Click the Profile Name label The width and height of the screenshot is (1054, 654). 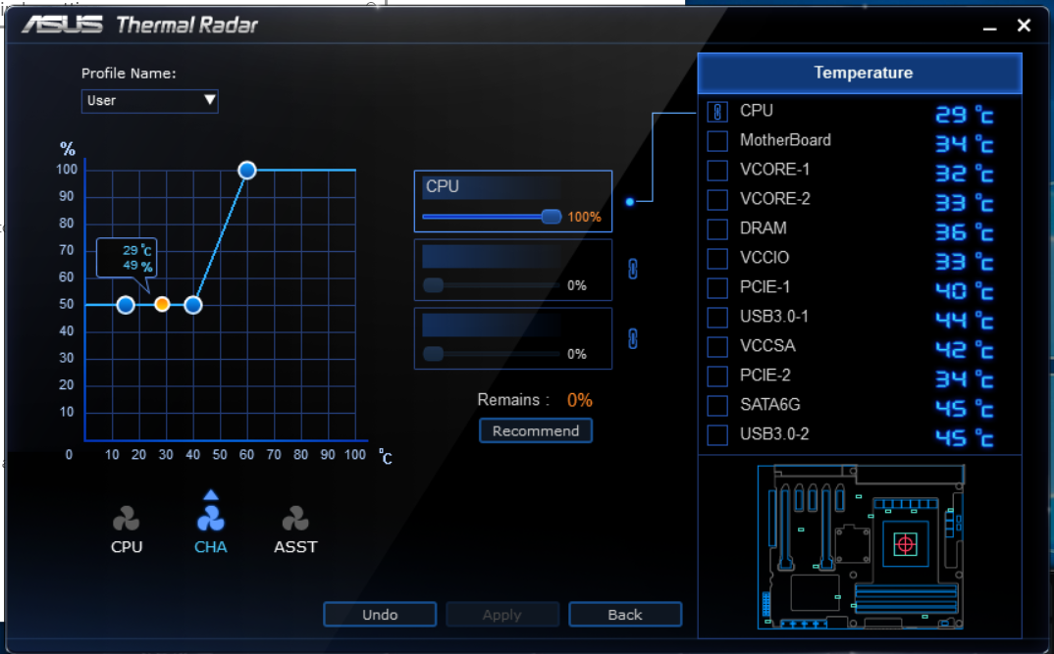click(x=129, y=74)
